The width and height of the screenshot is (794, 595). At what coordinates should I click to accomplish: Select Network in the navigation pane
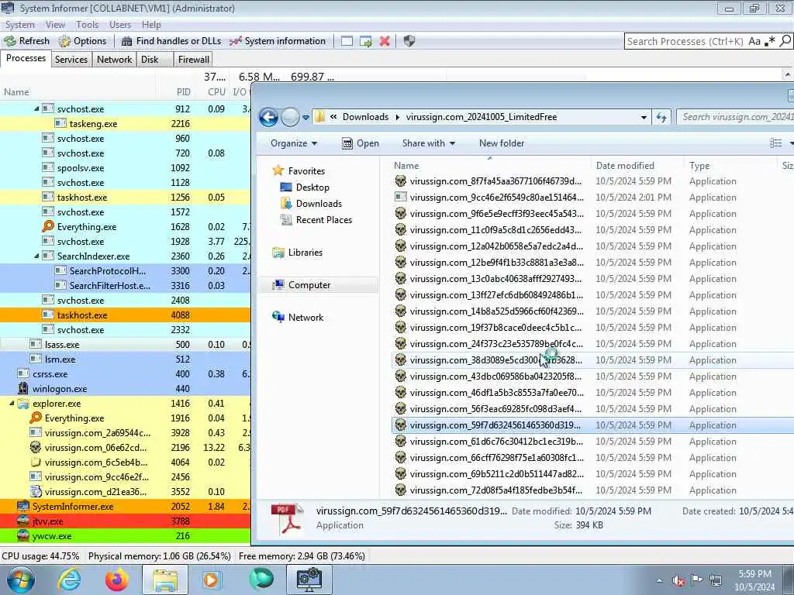(x=306, y=317)
